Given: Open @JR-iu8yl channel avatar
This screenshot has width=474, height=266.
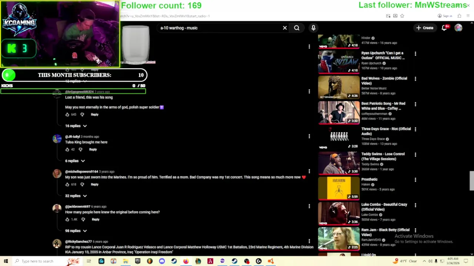Looking at the screenshot, I should tap(57, 139).
